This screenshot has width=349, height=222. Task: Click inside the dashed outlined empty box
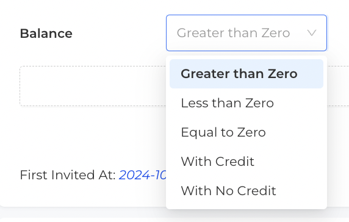coord(93,86)
